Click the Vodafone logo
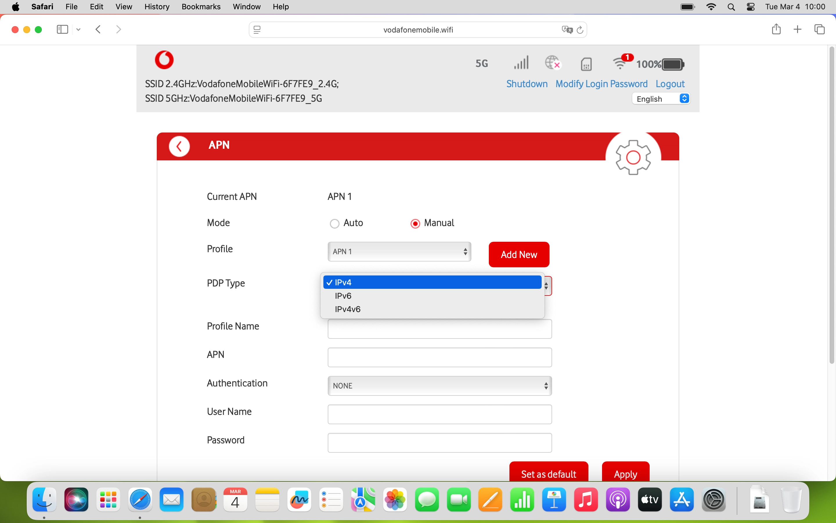Viewport: 836px width, 523px height. (164, 60)
